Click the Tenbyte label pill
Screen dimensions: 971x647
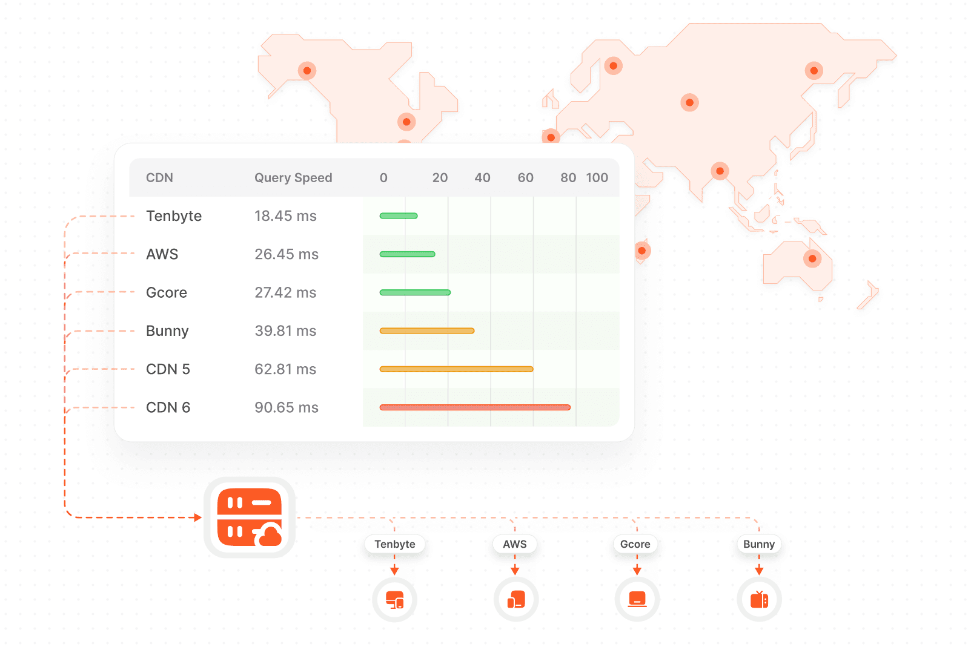(395, 544)
